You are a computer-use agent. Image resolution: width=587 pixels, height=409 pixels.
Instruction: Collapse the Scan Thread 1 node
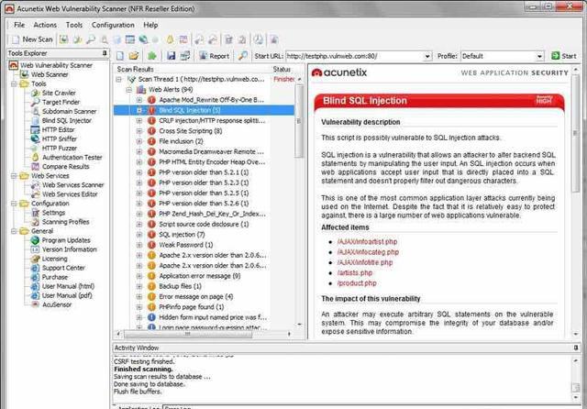pyautogui.click(x=118, y=80)
